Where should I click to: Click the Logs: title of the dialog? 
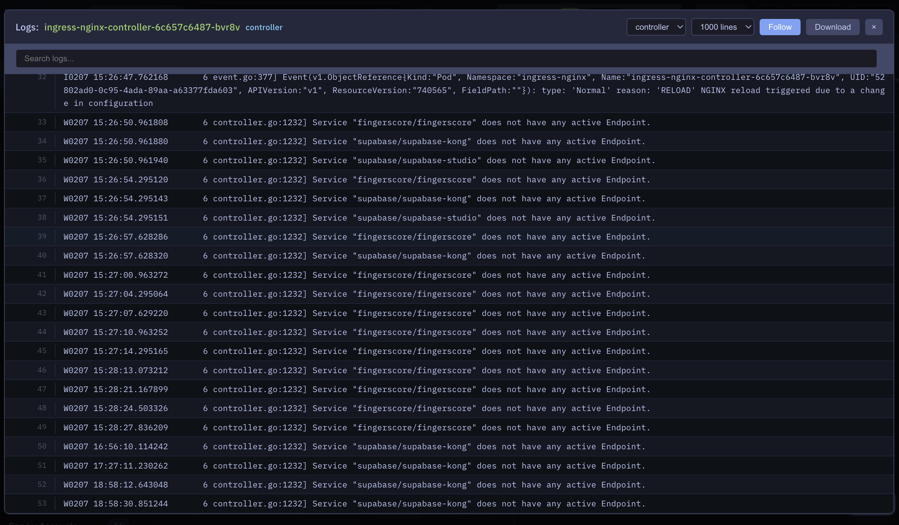(x=26, y=27)
